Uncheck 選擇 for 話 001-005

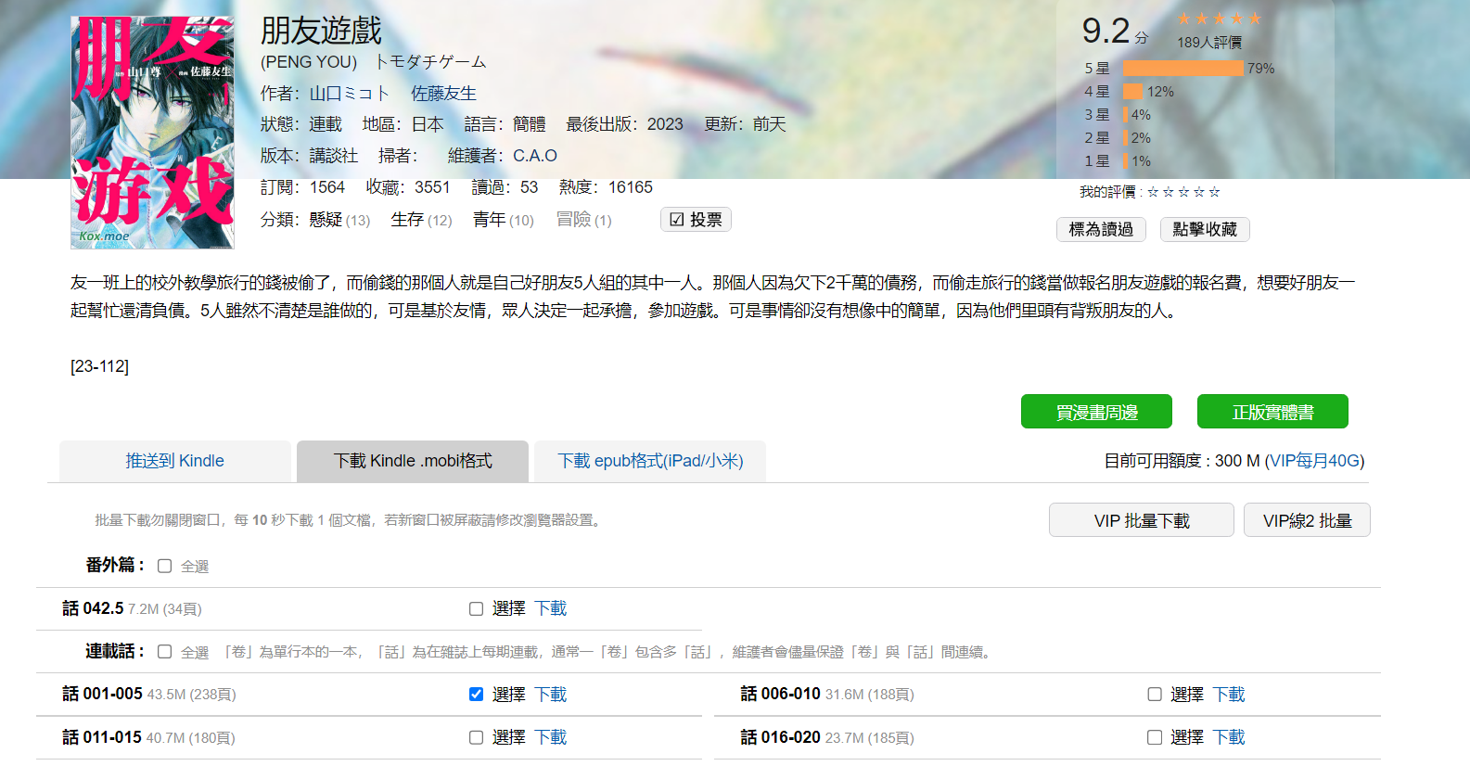coord(476,695)
